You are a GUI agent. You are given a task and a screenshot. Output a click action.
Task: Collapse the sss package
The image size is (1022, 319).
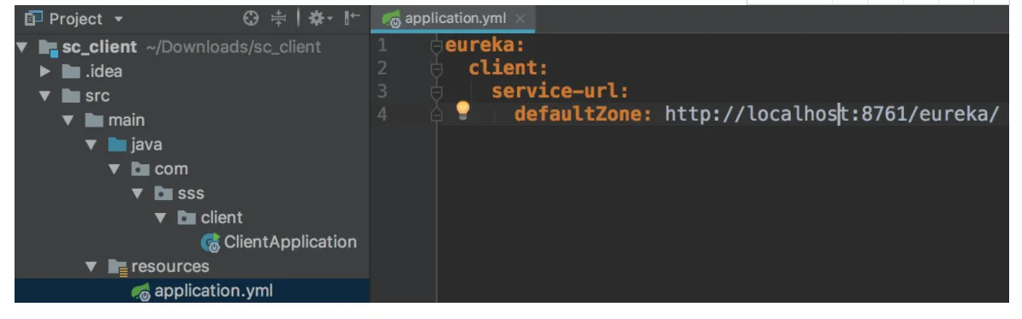pyautogui.click(x=138, y=193)
